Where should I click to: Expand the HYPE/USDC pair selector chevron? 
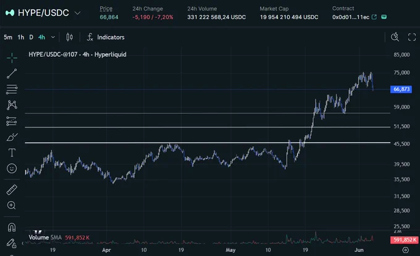pyautogui.click(x=77, y=13)
